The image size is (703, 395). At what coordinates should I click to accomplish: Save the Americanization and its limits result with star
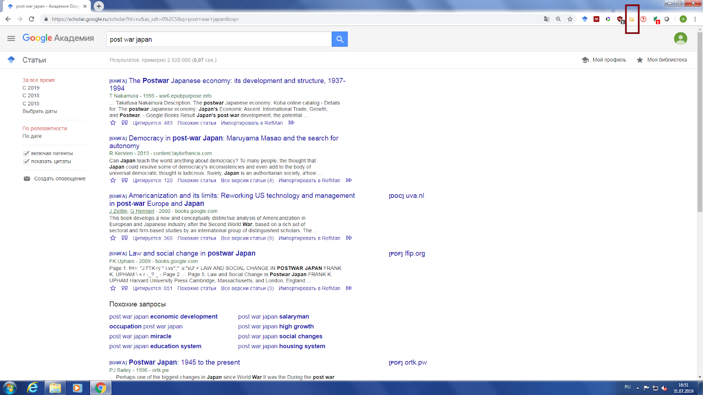(113, 238)
